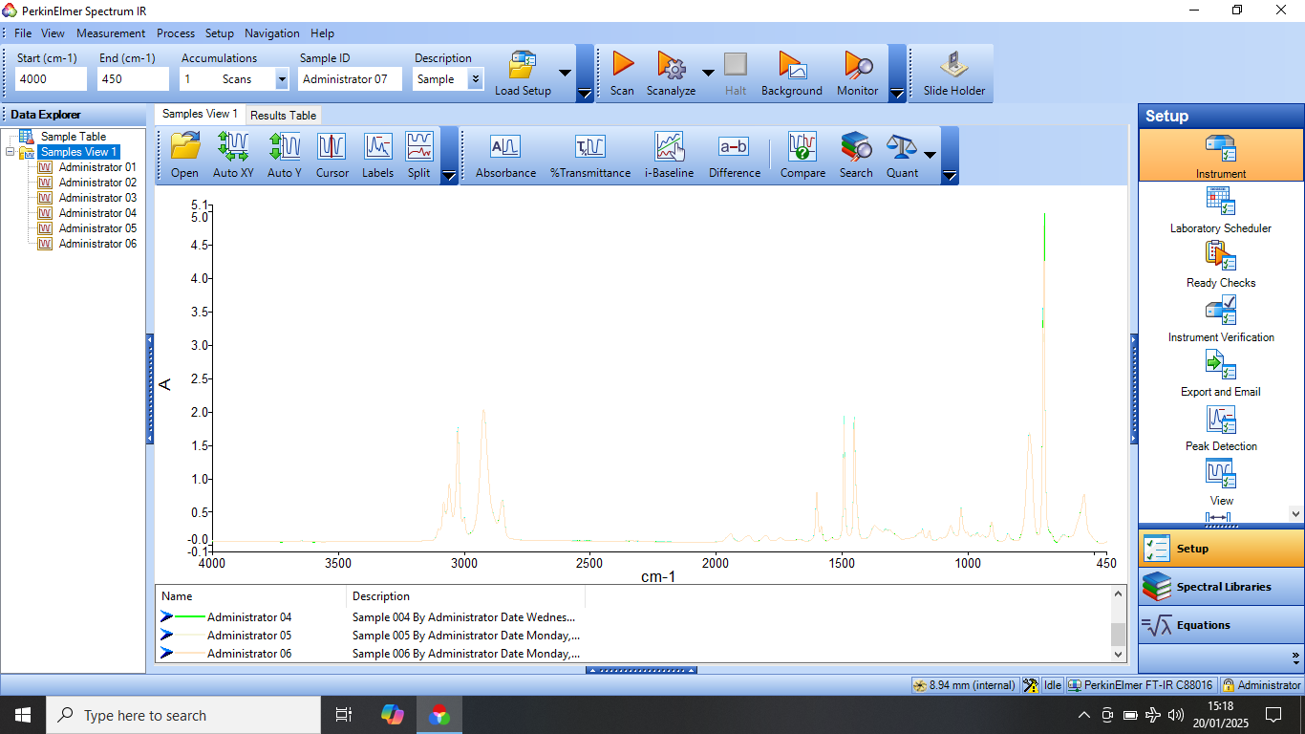Open the Slide Holder tool
This screenshot has height=734, width=1305.
[953, 66]
